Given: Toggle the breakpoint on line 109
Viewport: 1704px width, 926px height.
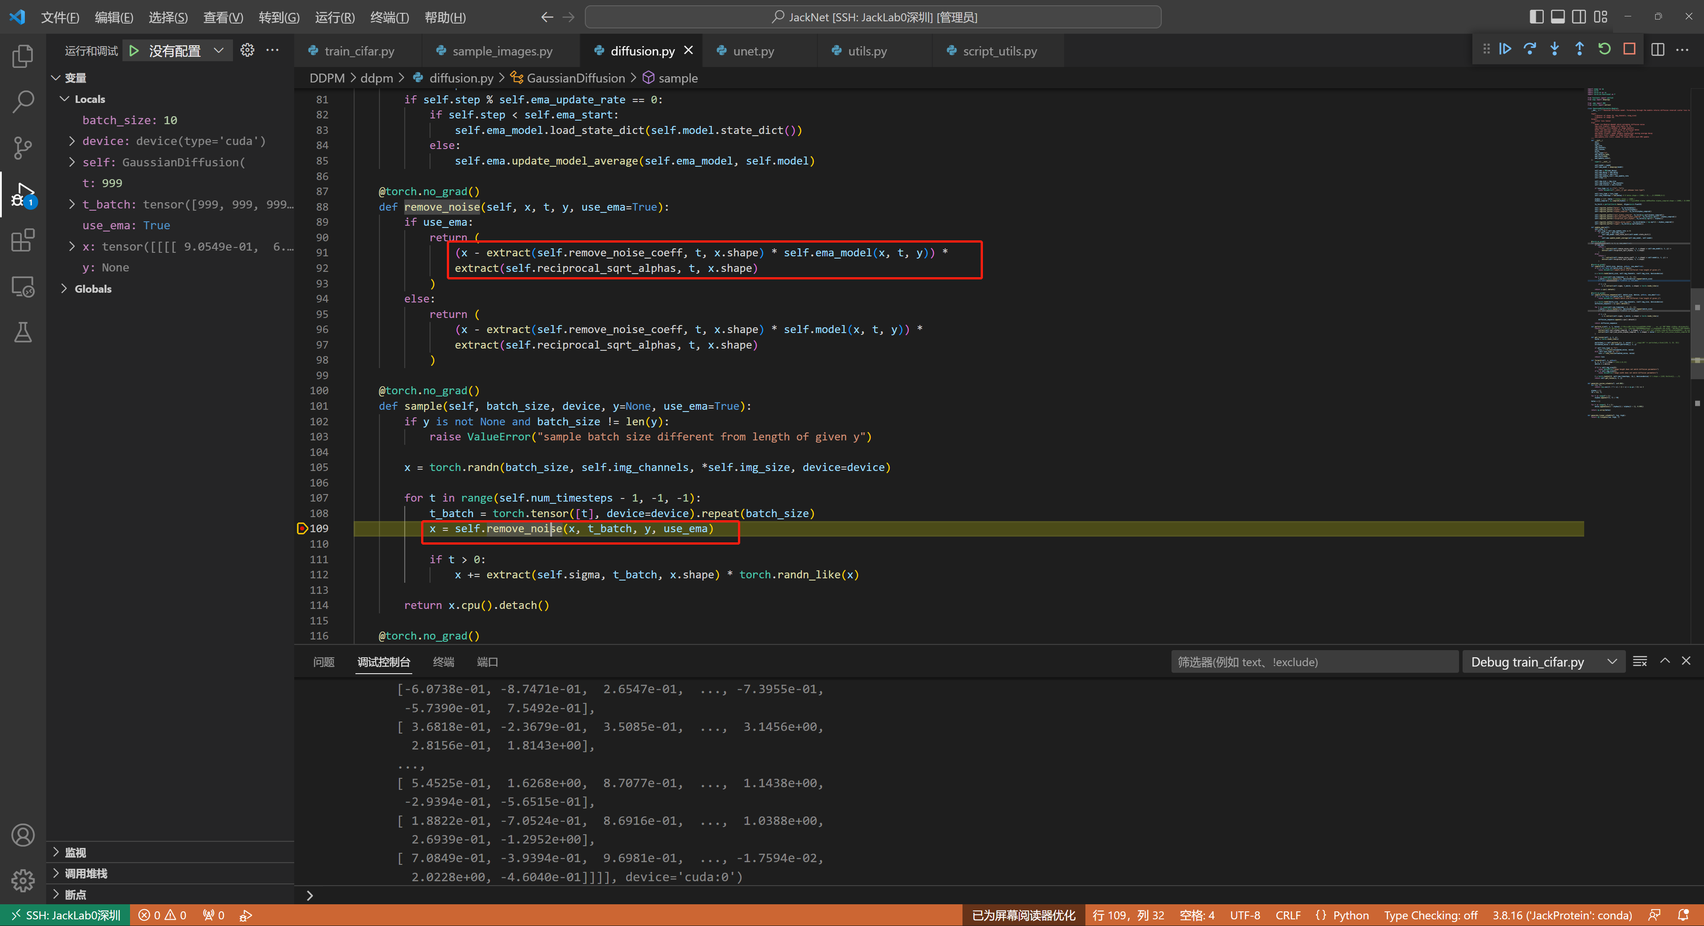Looking at the screenshot, I should tap(302, 528).
